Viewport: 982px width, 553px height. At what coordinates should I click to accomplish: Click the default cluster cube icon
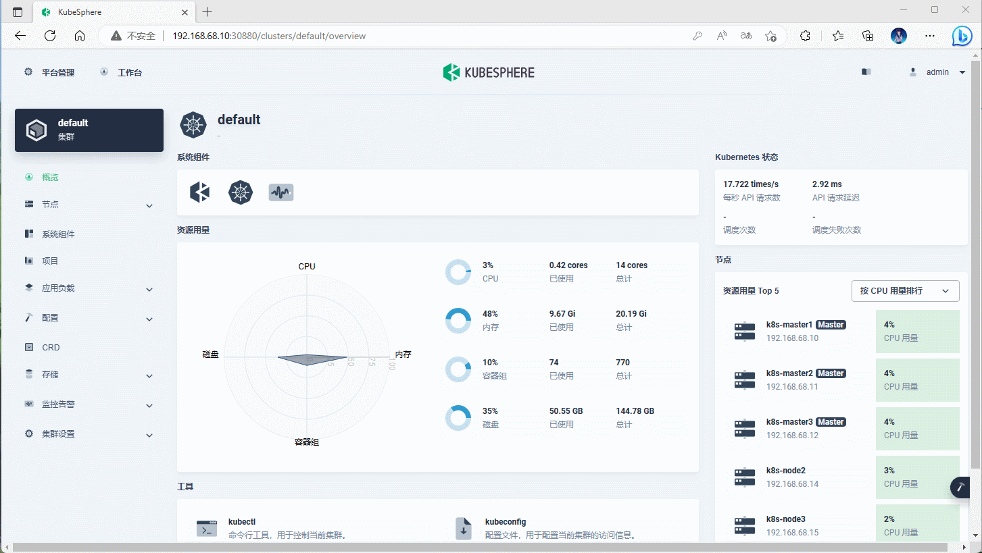coord(36,130)
